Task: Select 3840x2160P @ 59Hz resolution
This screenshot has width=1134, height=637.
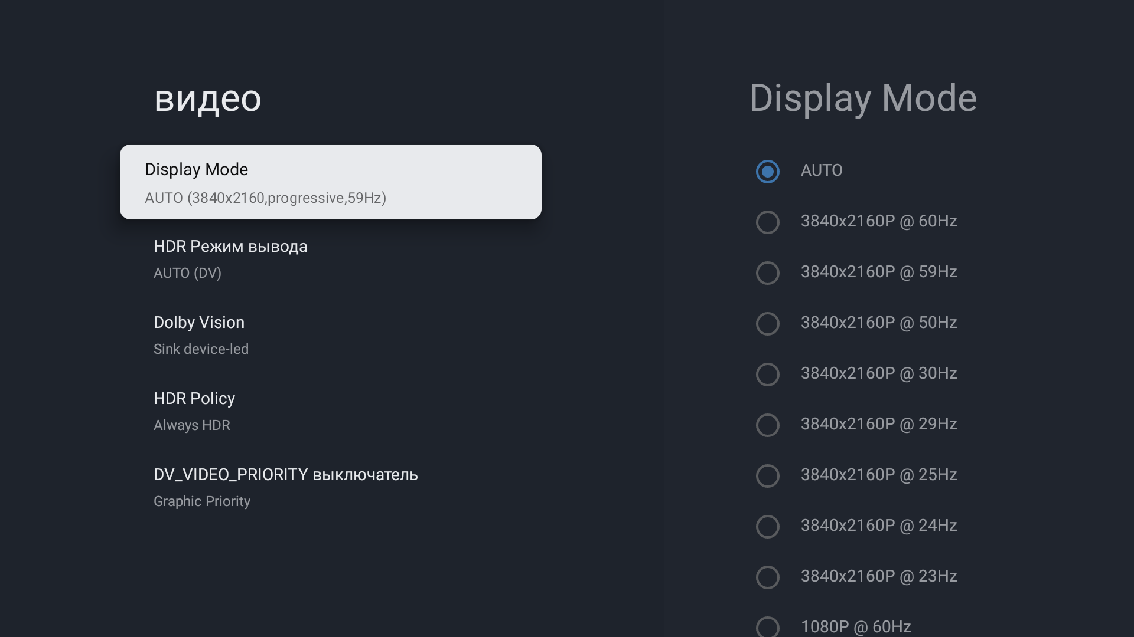Action: pyautogui.click(x=767, y=273)
